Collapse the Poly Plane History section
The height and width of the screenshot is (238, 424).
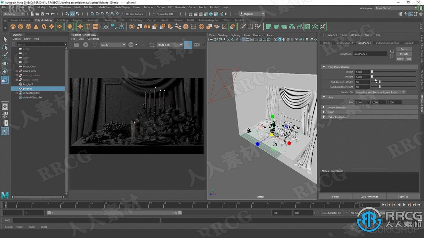tap(324, 67)
